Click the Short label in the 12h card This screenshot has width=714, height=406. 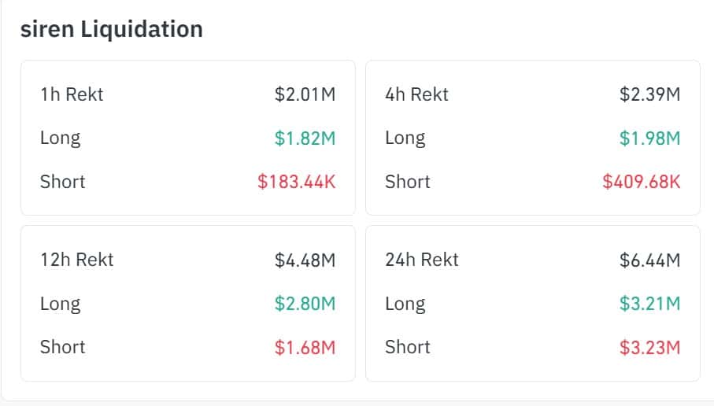tap(62, 347)
